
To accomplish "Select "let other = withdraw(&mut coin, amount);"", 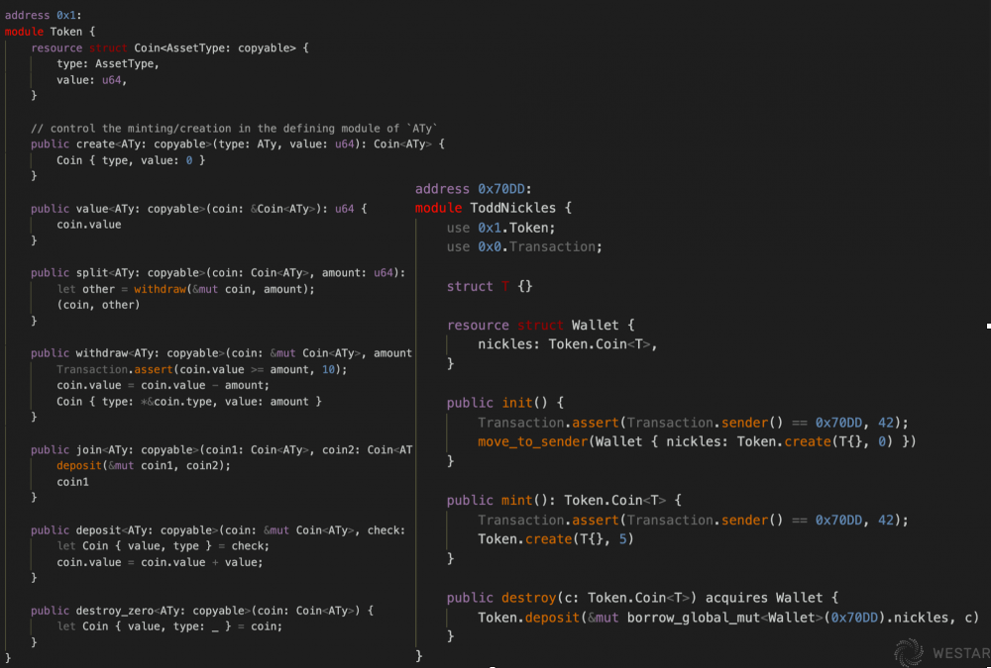I will pyautogui.click(x=186, y=289).
